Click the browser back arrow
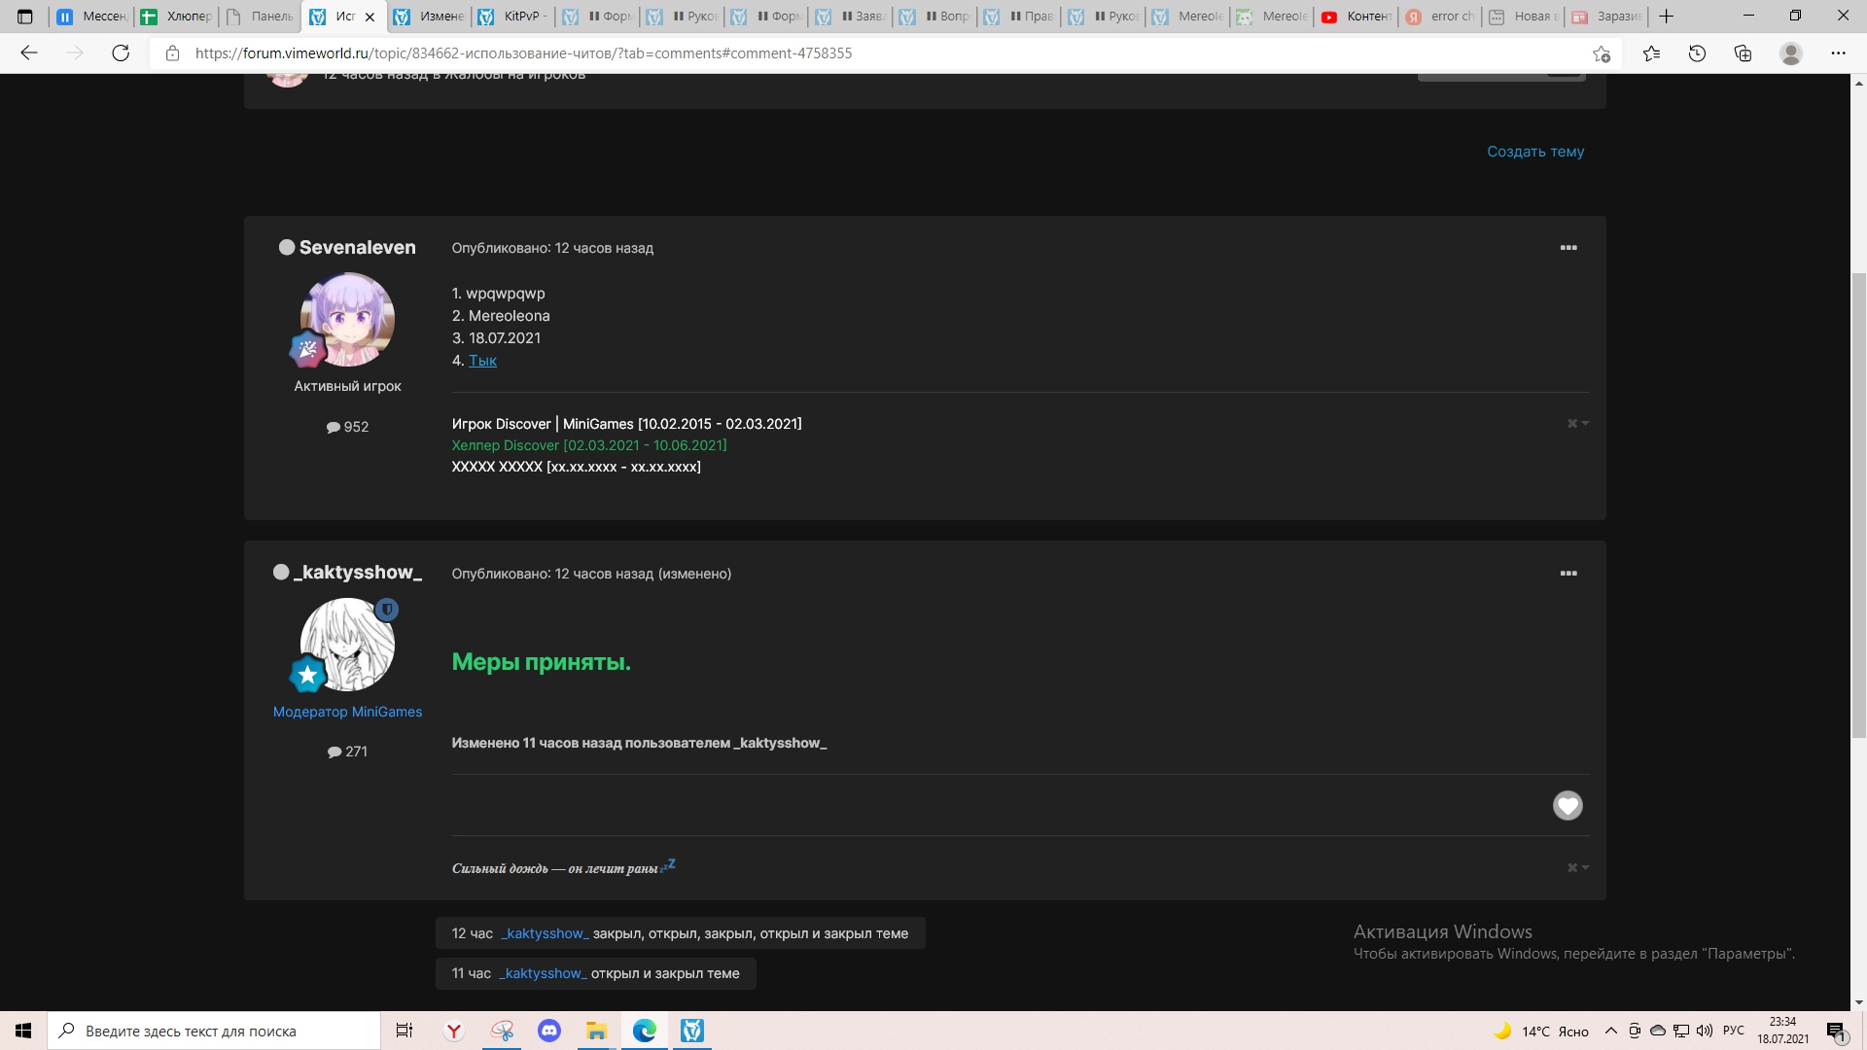This screenshot has width=1867, height=1050. click(29, 53)
